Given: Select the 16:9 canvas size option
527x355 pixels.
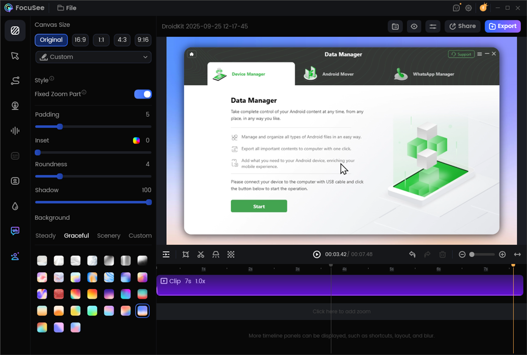Looking at the screenshot, I should 80,40.
